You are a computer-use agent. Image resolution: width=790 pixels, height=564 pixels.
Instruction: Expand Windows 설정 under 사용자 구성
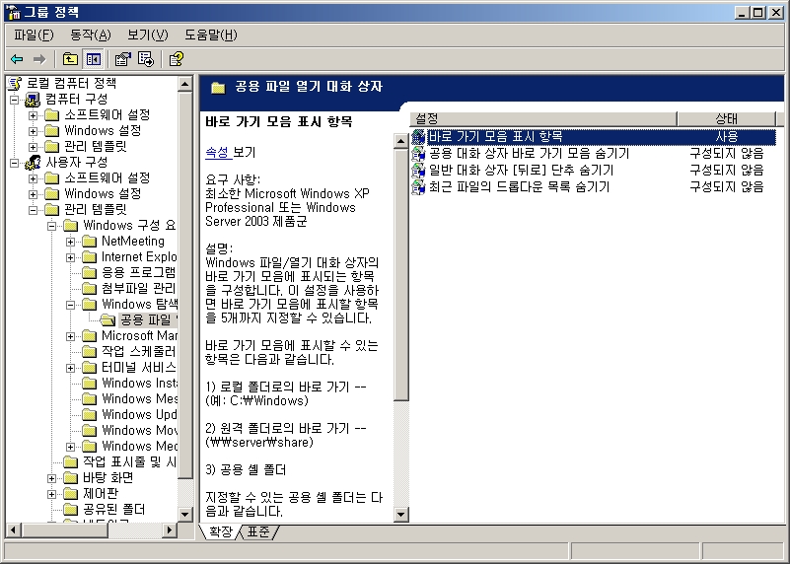tap(34, 194)
